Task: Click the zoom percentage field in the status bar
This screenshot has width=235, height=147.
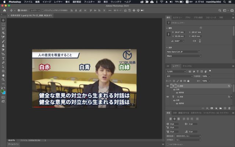Action: tap(12, 140)
